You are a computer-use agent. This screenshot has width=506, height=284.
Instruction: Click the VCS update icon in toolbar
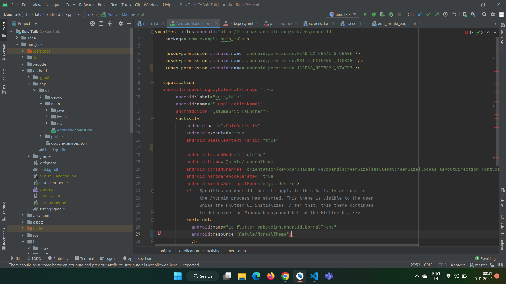pyautogui.click(x=420, y=14)
